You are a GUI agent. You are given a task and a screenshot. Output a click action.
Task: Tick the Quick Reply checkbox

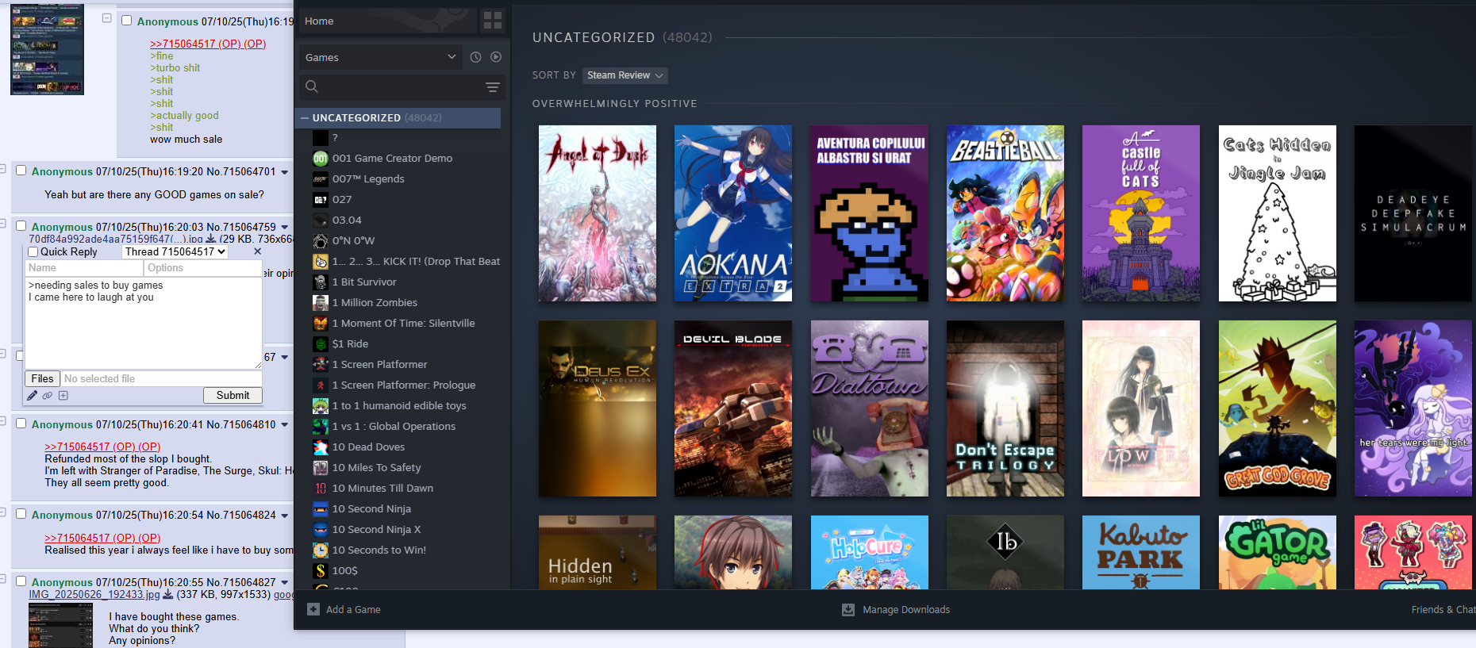tap(33, 252)
